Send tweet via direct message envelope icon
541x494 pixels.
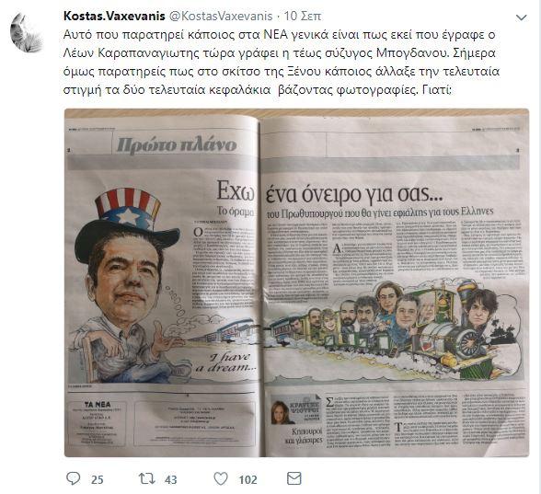coord(294,478)
